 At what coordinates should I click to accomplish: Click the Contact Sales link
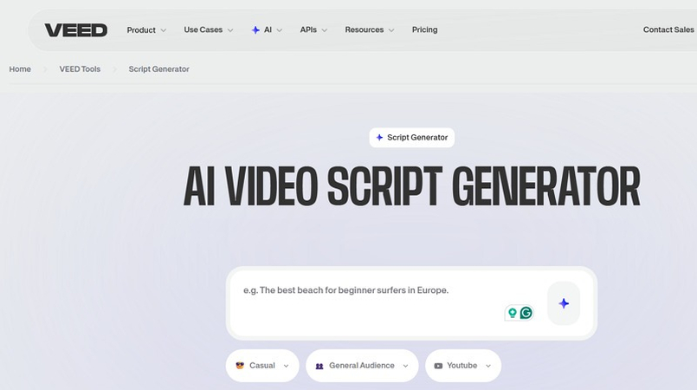(668, 30)
